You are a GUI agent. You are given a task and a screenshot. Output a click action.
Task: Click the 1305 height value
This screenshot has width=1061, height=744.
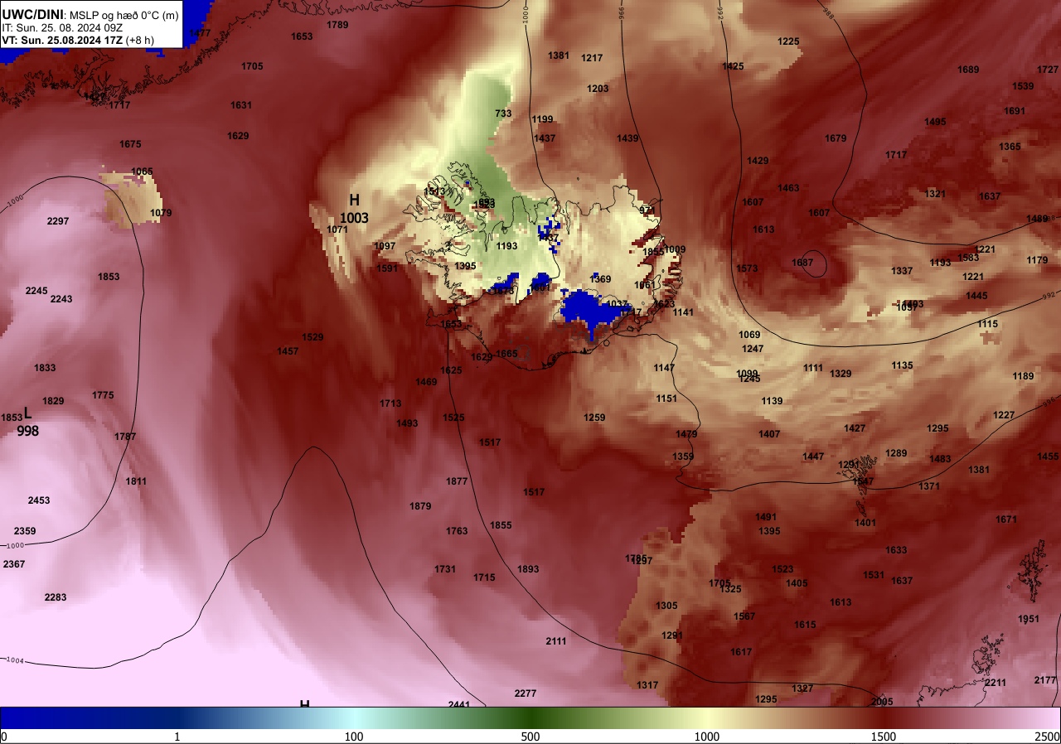tap(666, 606)
